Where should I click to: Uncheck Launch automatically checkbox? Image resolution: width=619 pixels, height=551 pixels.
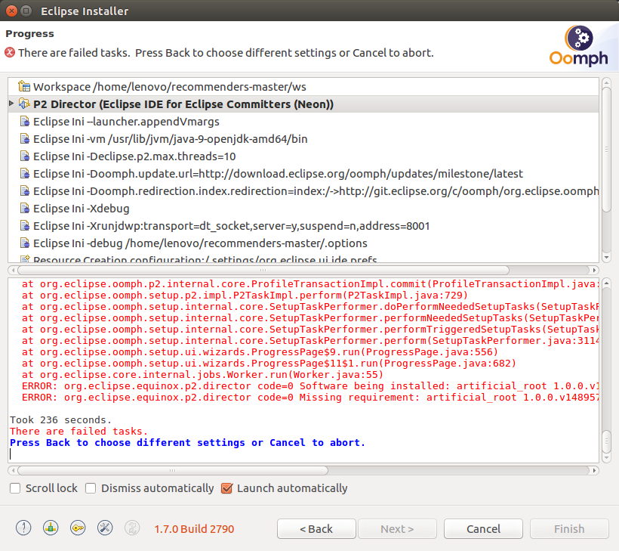(x=226, y=488)
